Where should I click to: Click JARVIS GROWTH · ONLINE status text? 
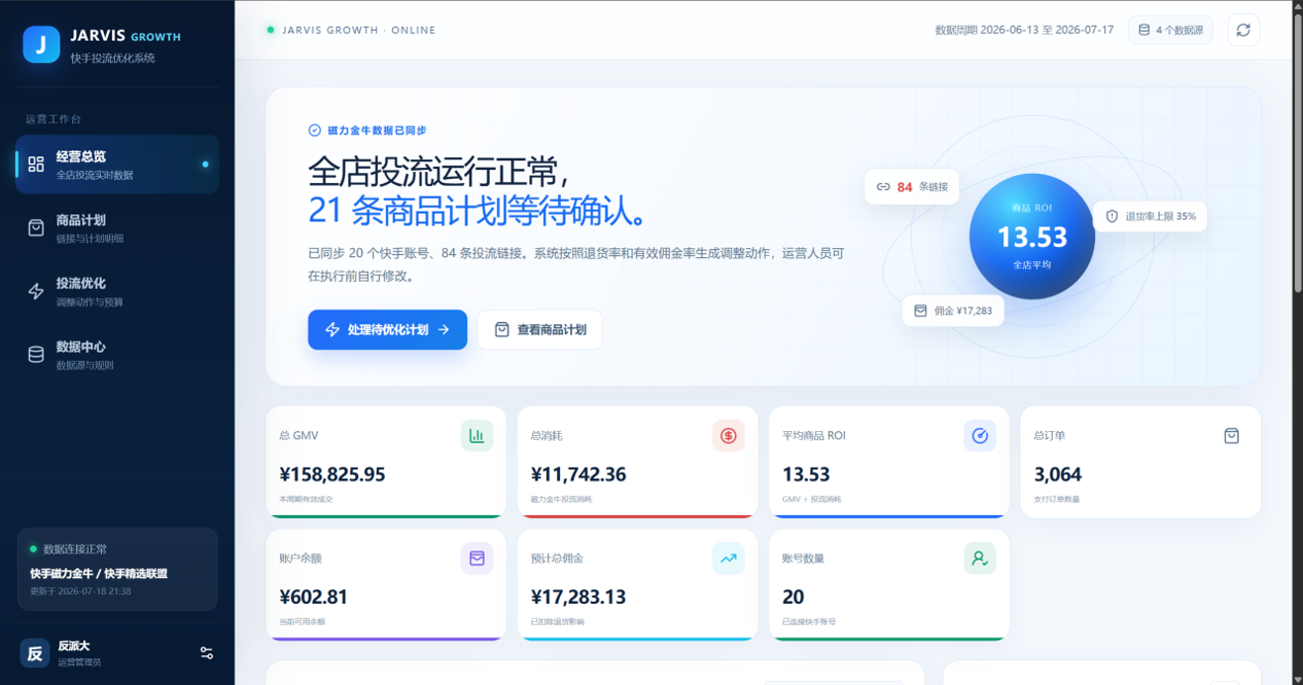point(359,30)
